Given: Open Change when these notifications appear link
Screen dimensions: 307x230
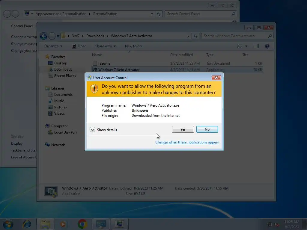Looking at the screenshot, I should point(187,142).
